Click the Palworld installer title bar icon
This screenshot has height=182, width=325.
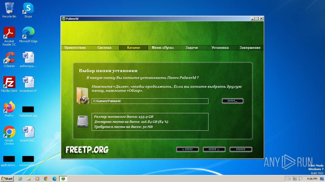pyautogui.click(x=63, y=19)
